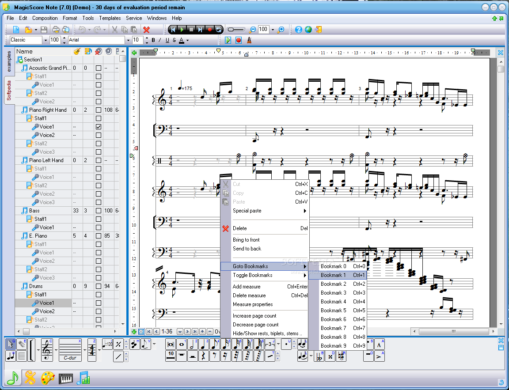The width and height of the screenshot is (509, 390).
Task: Select the whole note duration
Action: 182,344
